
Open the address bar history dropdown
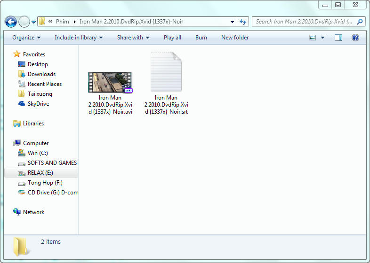(x=232, y=22)
